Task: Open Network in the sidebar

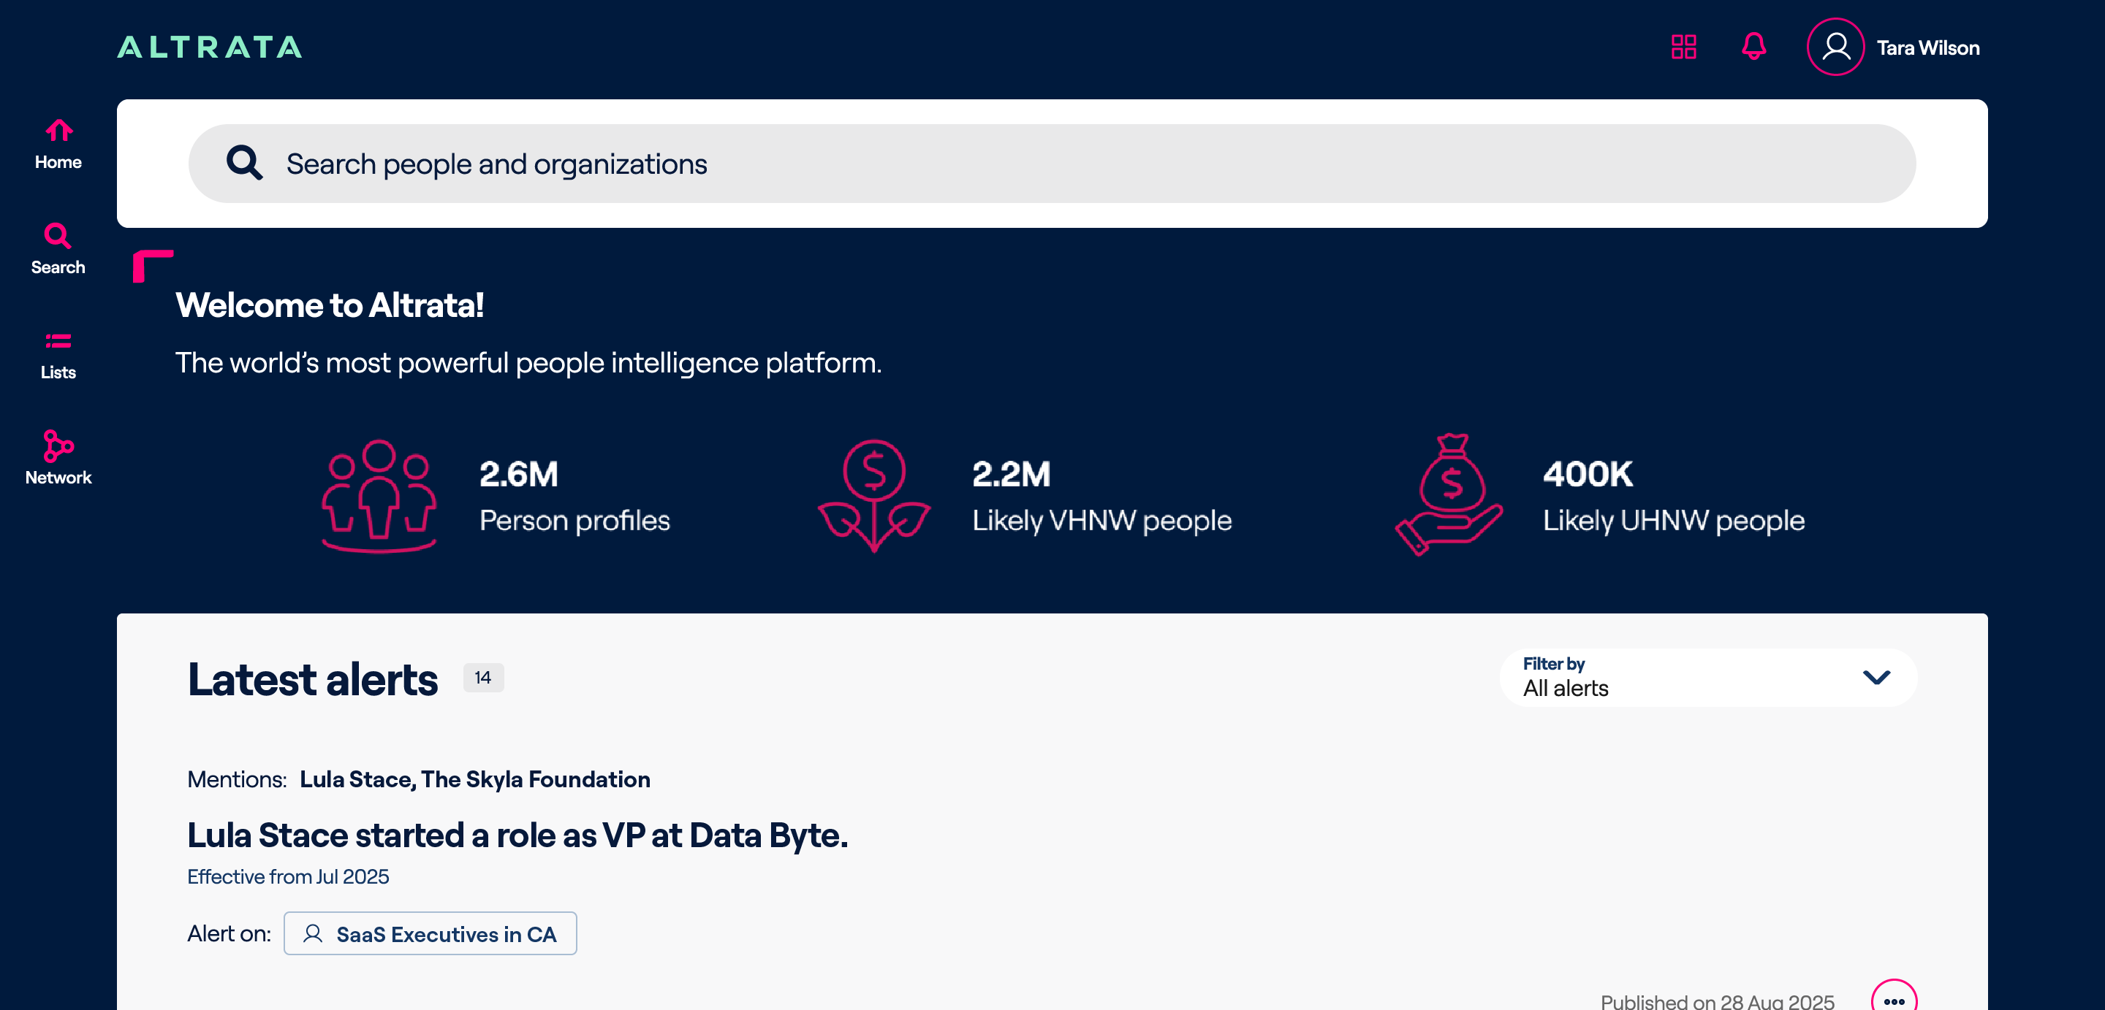Action: coord(58,458)
